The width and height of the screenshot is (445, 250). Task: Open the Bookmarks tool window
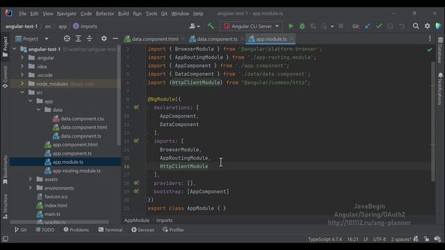pyautogui.click(x=5, y=170)
